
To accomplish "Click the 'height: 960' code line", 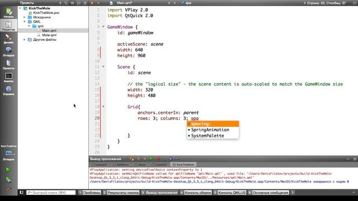I will coord(131,56).
